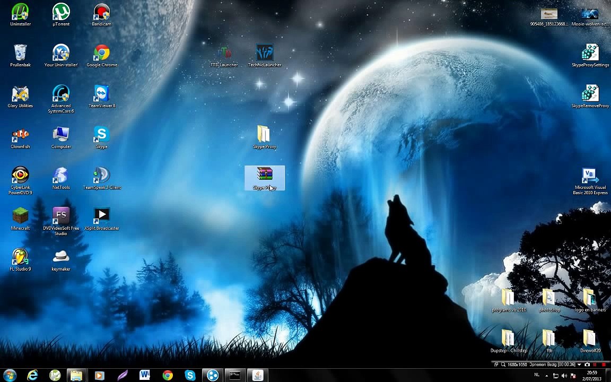Screen dimensions: 611x382
Task: Open the FTB_Launcher icon
Action: tap(224, 56)
